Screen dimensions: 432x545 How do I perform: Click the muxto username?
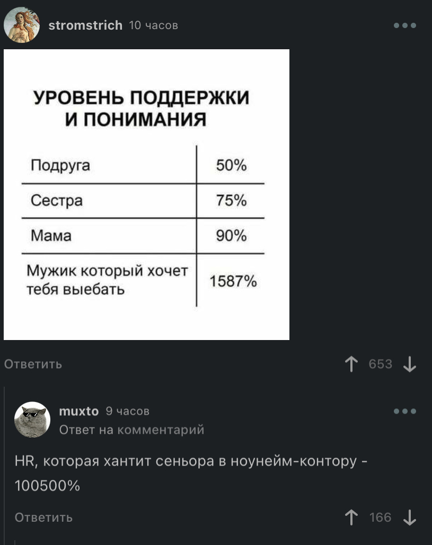coord(79,411)
